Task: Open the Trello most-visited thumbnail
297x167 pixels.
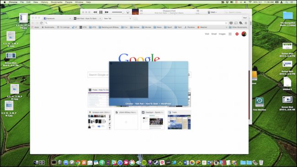Action: tap(179, 120)
